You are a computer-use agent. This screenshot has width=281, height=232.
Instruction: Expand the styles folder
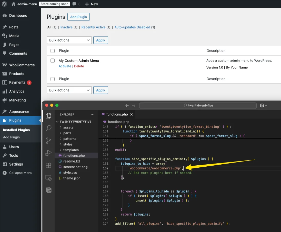pyautogui.click(x=61, y=144)
